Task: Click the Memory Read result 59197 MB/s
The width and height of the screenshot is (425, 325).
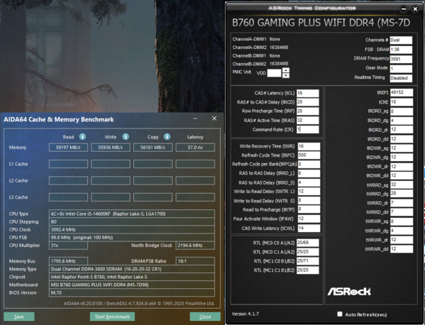Action: [x=68, y=148]
